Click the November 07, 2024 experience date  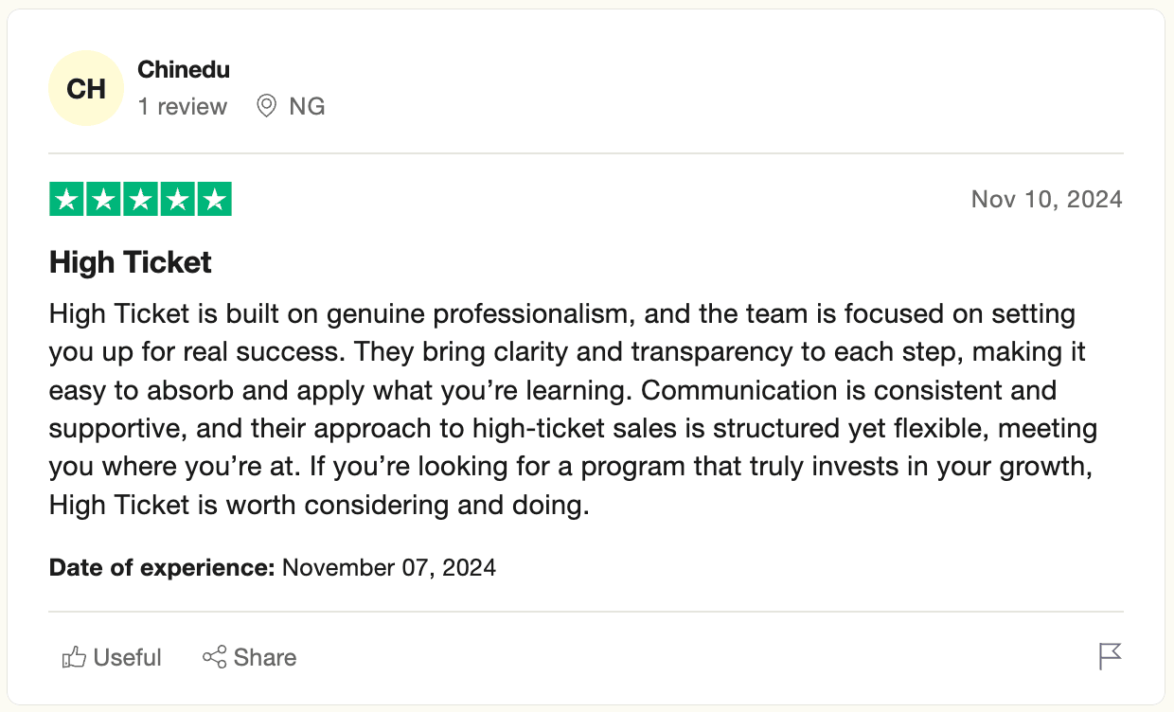coord(389,568)
